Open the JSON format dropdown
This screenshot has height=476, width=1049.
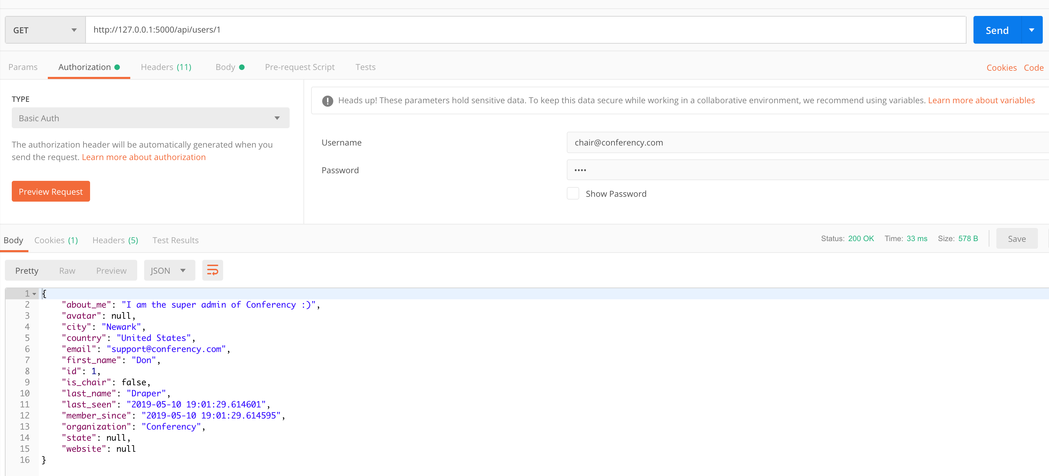pos(169,270)
